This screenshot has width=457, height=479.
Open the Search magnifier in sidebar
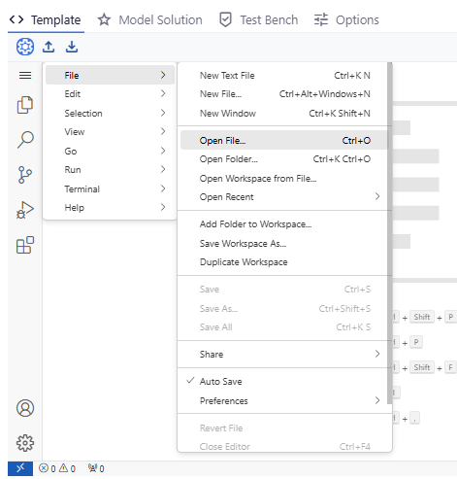pyautogui.click(x=25, y=140)
